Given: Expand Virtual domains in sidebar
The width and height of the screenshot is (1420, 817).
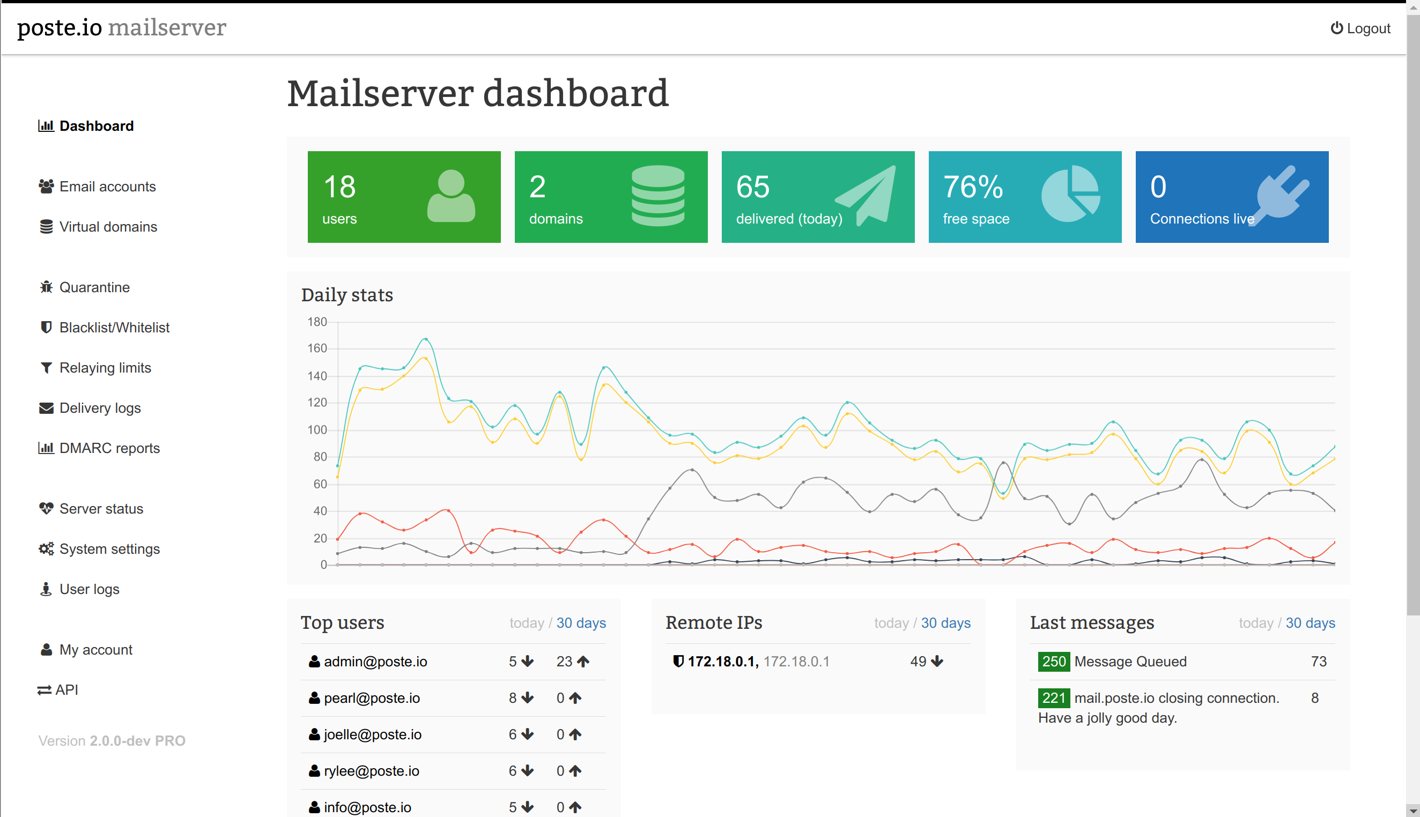Looking at the screenshot, I should pyautogui.click(x=108, y=226).
